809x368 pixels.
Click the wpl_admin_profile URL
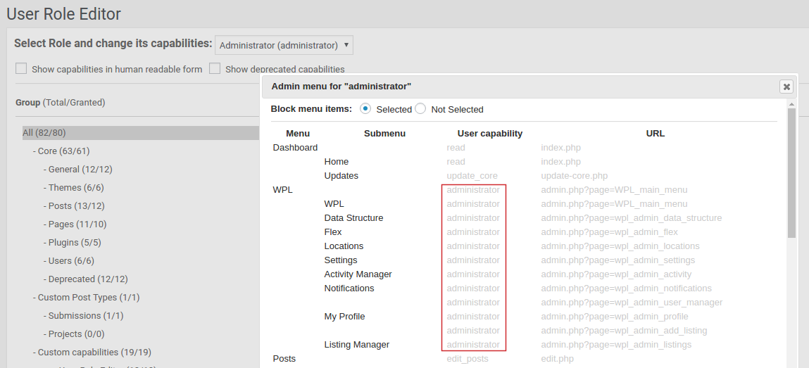tap(615, 316)
